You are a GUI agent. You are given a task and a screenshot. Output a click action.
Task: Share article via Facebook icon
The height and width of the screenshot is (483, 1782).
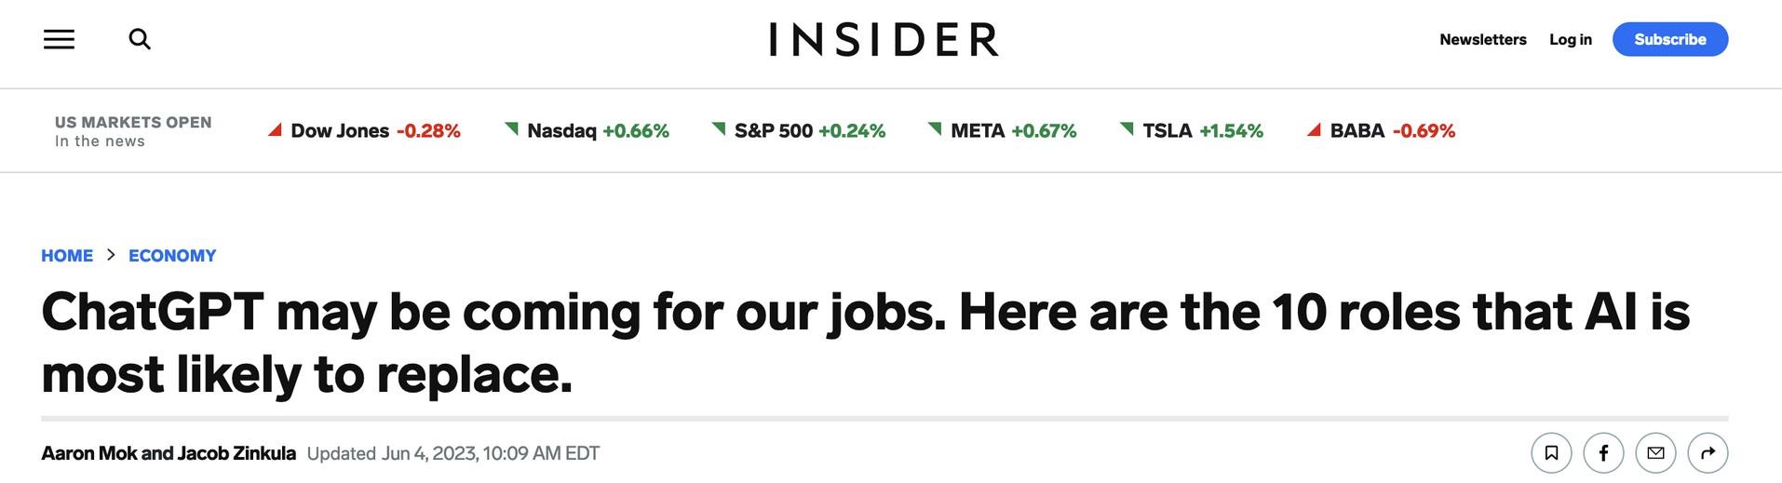pyautogui.click(x=1603, y=453)
